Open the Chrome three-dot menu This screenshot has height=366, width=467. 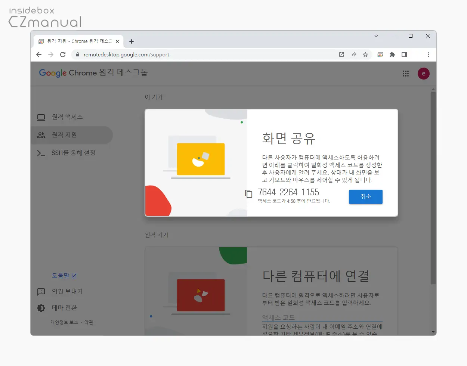point(428,55)
